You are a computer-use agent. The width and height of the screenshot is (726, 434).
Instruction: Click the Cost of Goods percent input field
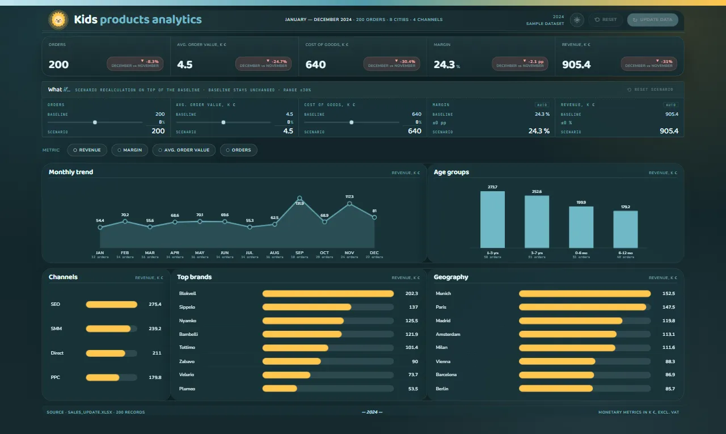413,122
